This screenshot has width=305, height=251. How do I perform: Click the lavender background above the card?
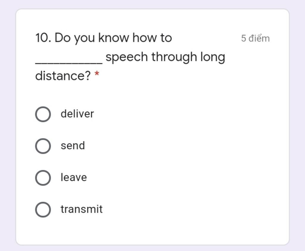tap(152, 4)
